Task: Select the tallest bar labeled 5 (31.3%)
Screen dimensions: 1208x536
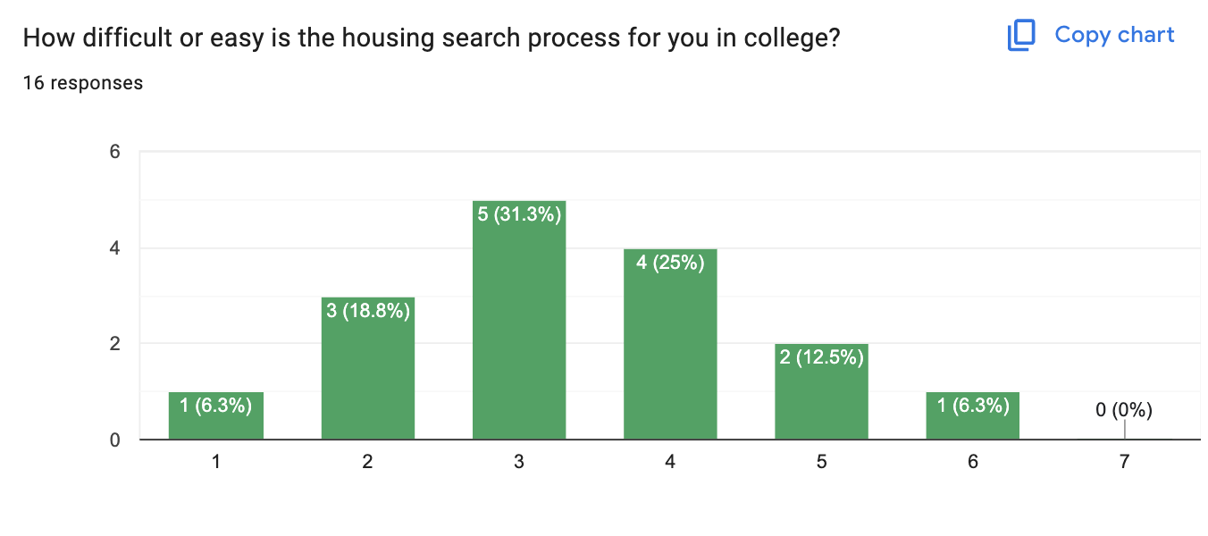Action: pos(518,320)
